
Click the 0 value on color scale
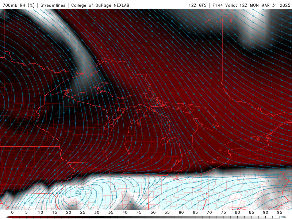(x=12, y=212)
